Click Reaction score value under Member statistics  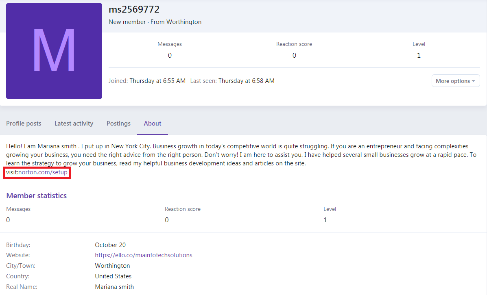coord(167,220)
